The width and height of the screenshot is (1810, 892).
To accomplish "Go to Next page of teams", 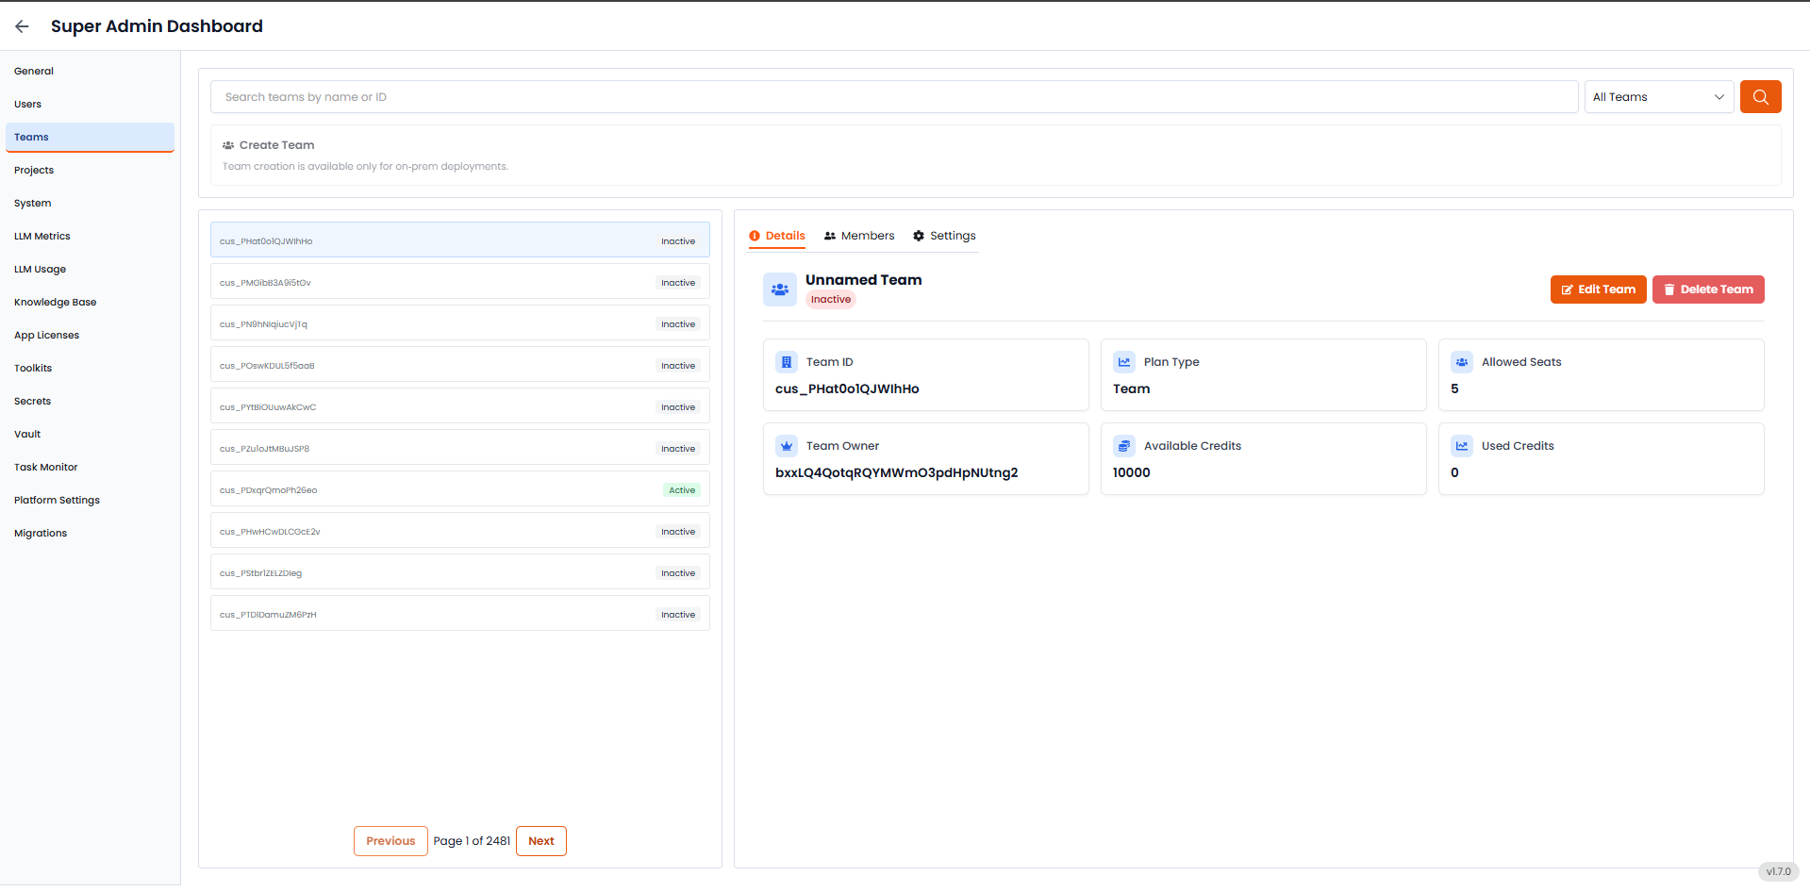I will (x=541, y=841).
